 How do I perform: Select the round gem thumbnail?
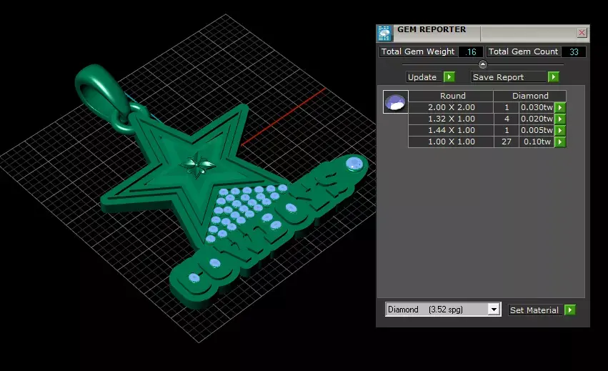coord(395,102)
